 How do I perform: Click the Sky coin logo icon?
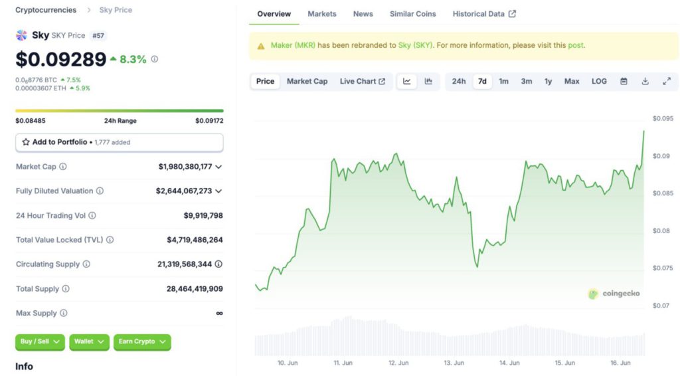pos(21,35)
